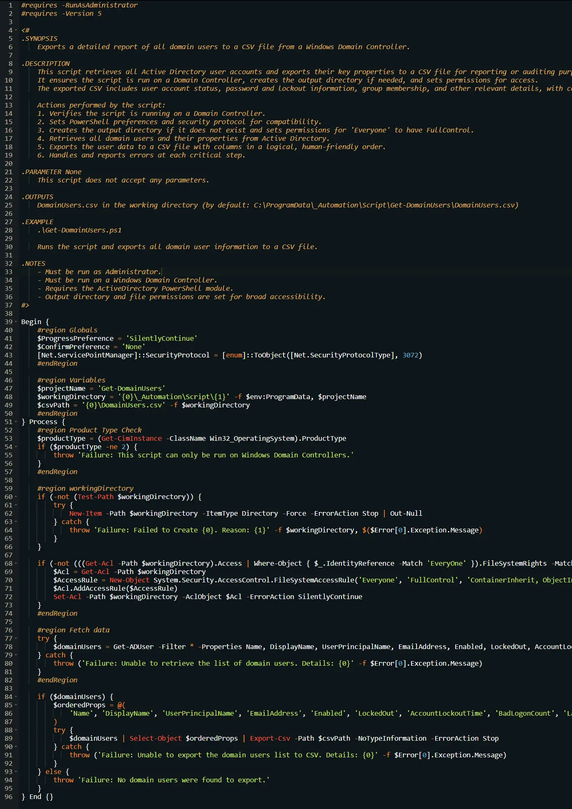Image resolution: width=572 pixels, height=809 pixels.
Task: Click the '.OUTPUTS' help keyword
Action: tap(38, 197)
